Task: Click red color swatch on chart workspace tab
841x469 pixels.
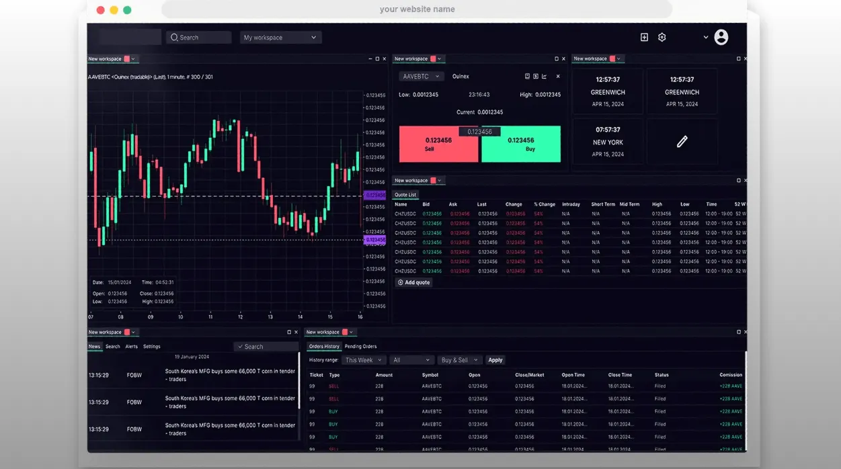Action: pos(126,59)
